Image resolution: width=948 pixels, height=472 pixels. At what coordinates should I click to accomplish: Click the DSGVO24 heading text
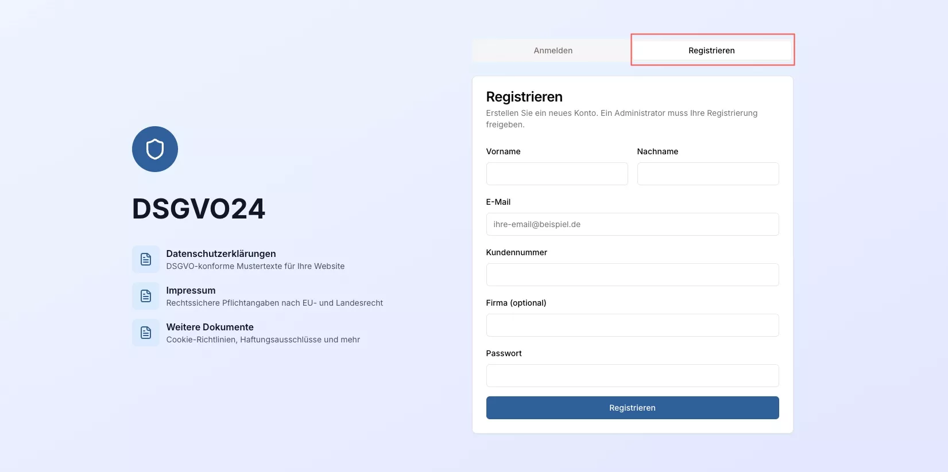199,209
